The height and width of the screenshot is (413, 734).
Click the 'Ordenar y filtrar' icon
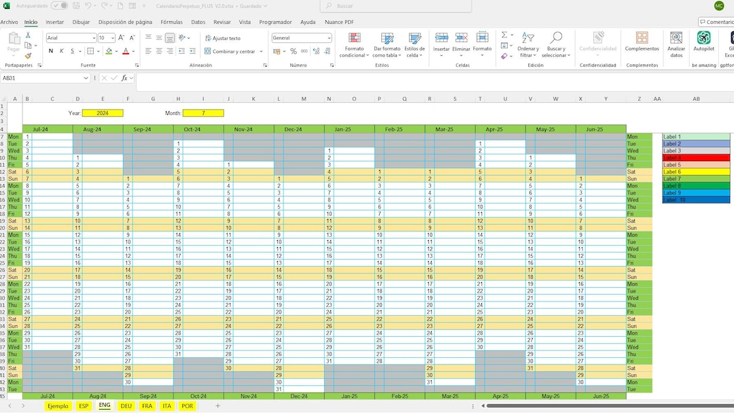[x=529, y=37]
